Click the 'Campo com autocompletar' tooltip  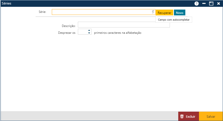[x=174, y=20]
